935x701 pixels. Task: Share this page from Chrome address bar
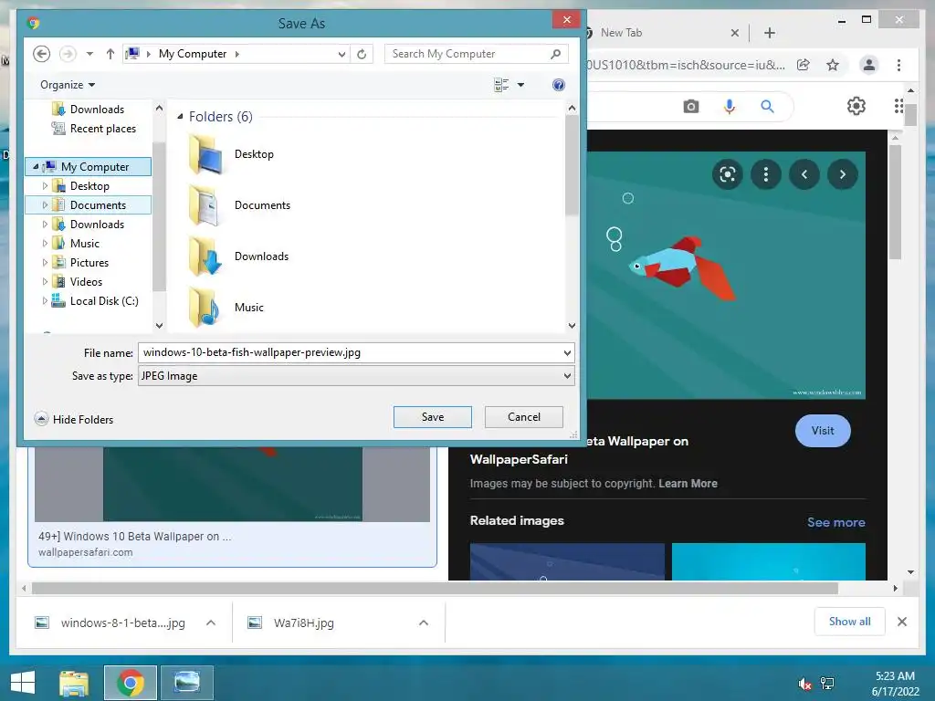point(804,65)
